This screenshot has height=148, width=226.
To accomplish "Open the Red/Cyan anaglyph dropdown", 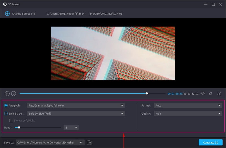I will (75, 106).
